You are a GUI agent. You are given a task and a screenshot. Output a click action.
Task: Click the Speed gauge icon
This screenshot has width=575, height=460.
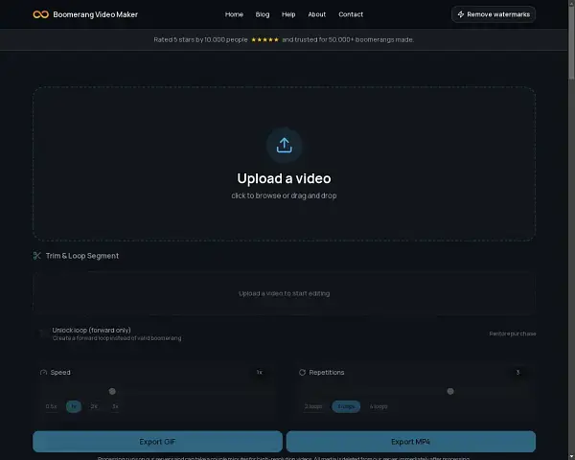point(43,372)
